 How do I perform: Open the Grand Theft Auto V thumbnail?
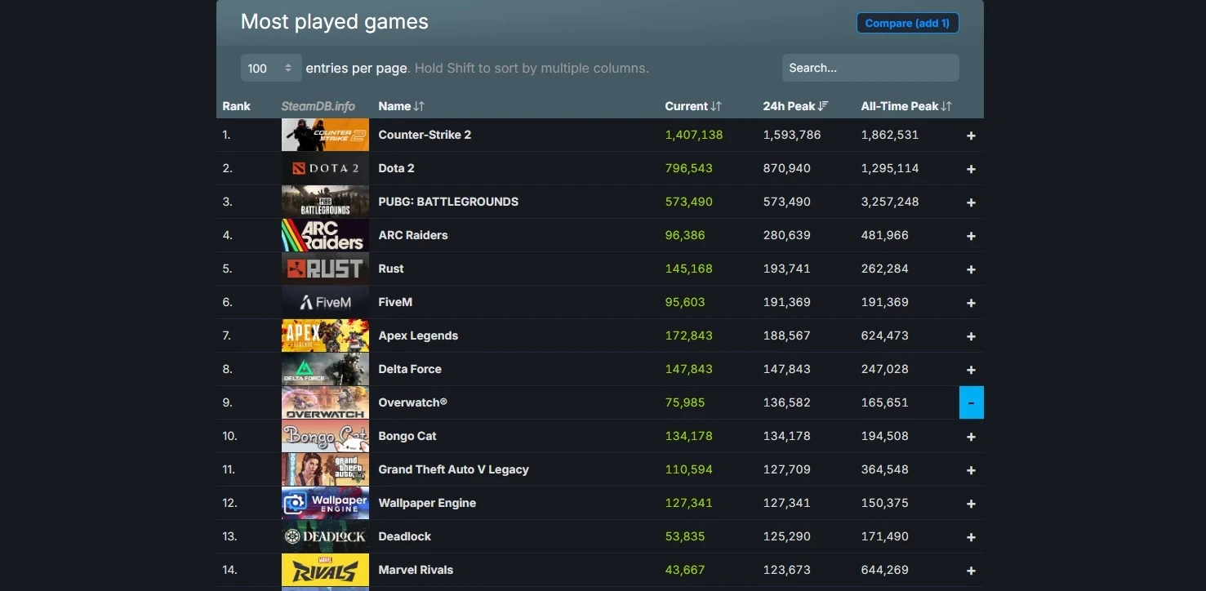325,469
